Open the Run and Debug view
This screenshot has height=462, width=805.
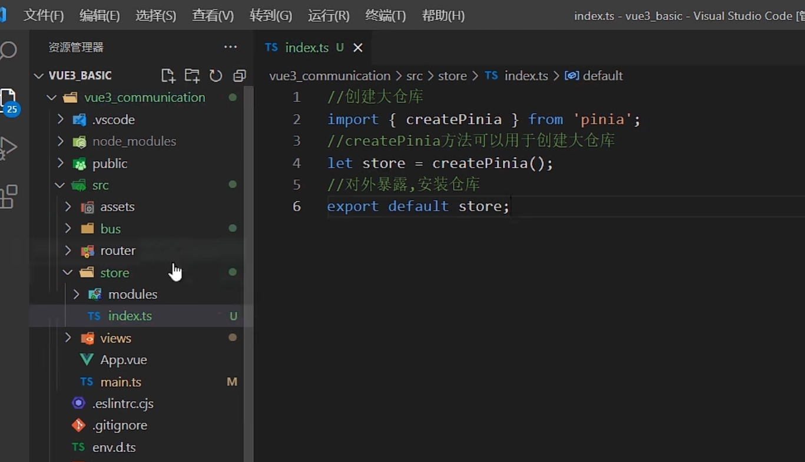click(x=8, y=148)
